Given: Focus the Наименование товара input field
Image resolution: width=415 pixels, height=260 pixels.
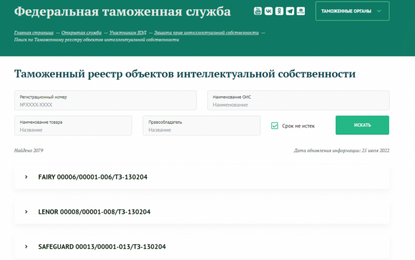Looking at the screenshot, I should (73, 125).
